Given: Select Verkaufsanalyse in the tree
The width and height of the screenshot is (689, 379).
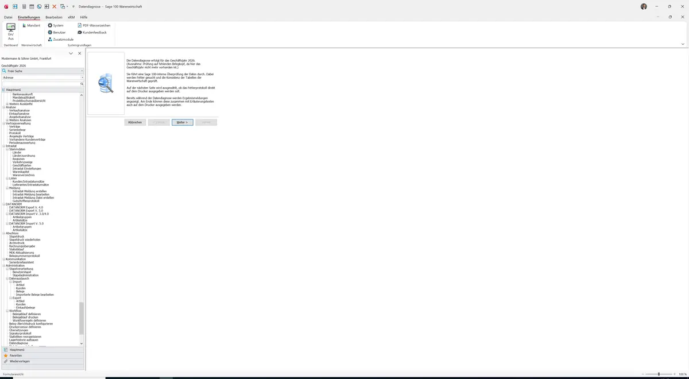Looking at the screenshot, I should pyautogui.click(x=20, y=110).
